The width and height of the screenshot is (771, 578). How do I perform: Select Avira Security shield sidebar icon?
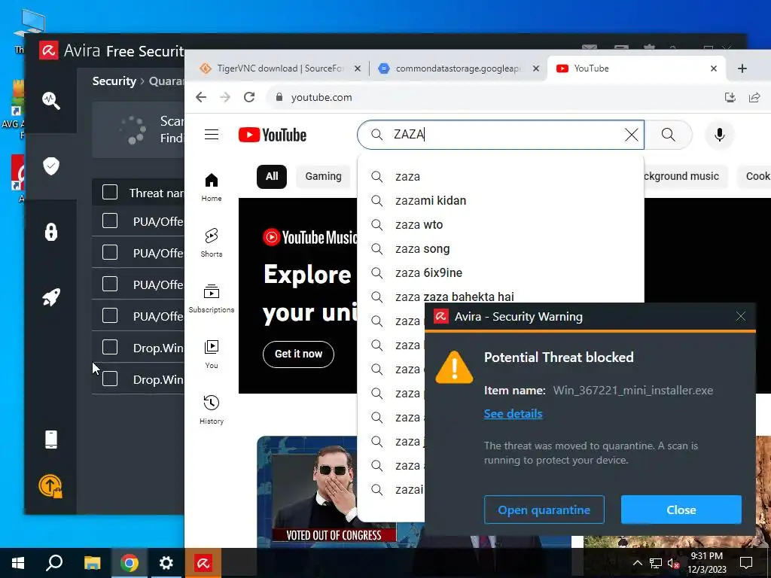coord(50,166)
